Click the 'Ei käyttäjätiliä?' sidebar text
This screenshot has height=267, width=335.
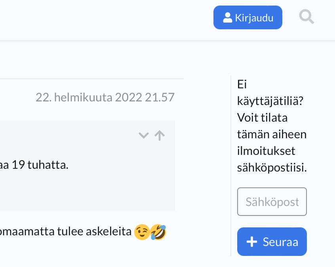(x=270, y=92)
